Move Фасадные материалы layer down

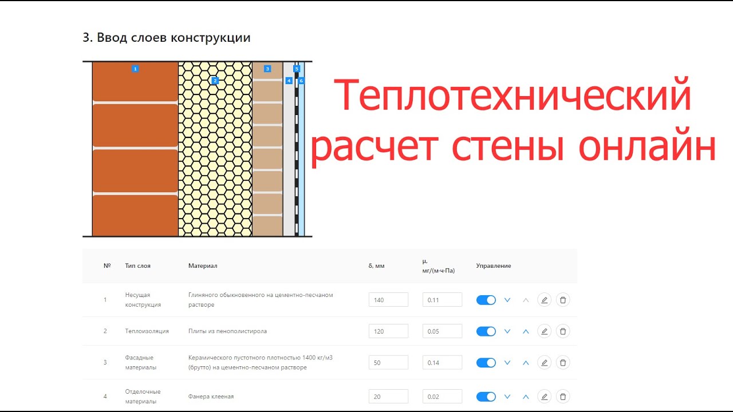(507, 362)
